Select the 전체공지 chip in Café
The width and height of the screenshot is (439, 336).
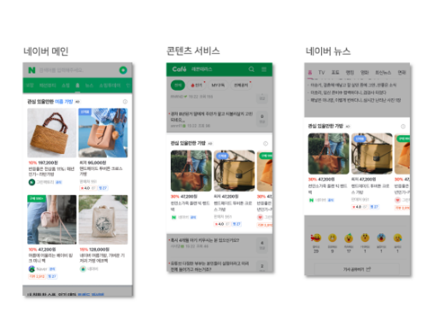click(x=241, y=85)
